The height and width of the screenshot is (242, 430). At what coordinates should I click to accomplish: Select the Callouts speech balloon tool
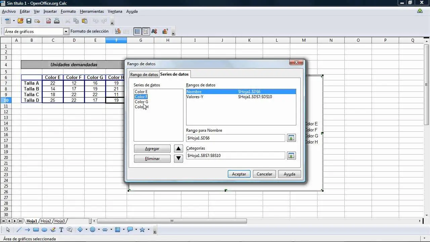tap(70, 230)
